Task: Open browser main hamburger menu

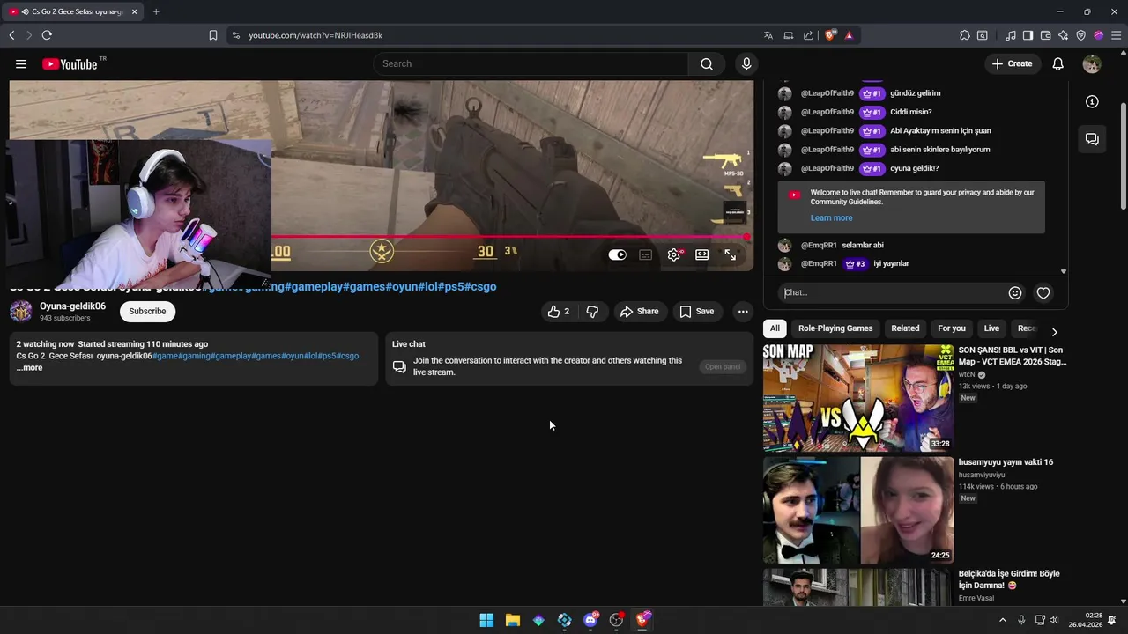Action: (x=1117, y=35)
